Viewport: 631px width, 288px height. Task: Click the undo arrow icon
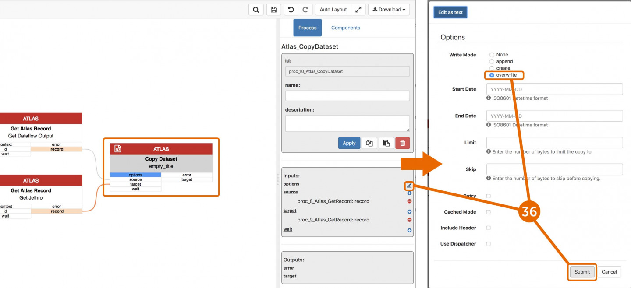point(291,10)
